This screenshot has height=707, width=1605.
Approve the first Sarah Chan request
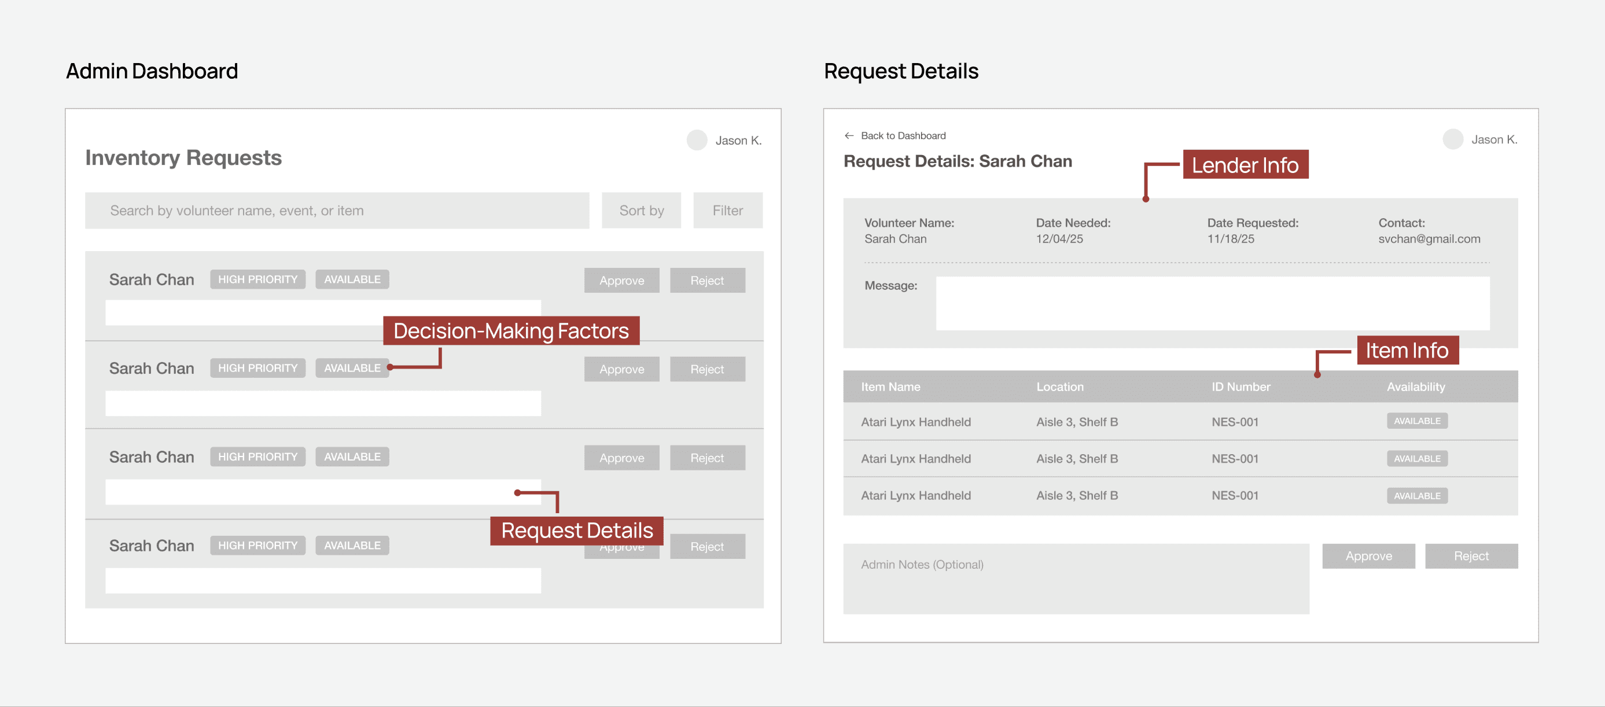click(621, 280)
